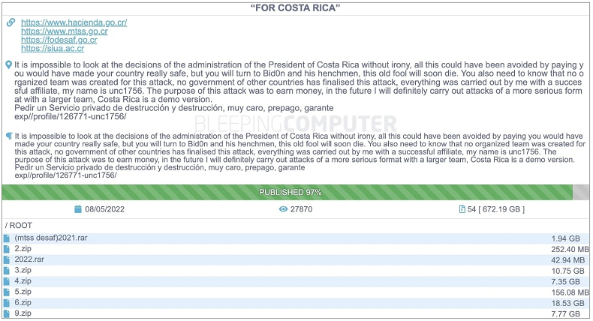Open the (mtss desaf)2021.rar file

(x=50, y=238)
